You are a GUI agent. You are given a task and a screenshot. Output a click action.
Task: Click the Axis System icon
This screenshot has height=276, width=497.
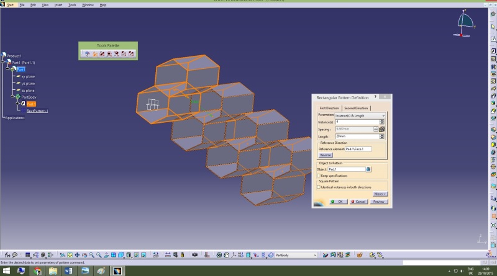[234, 255]
